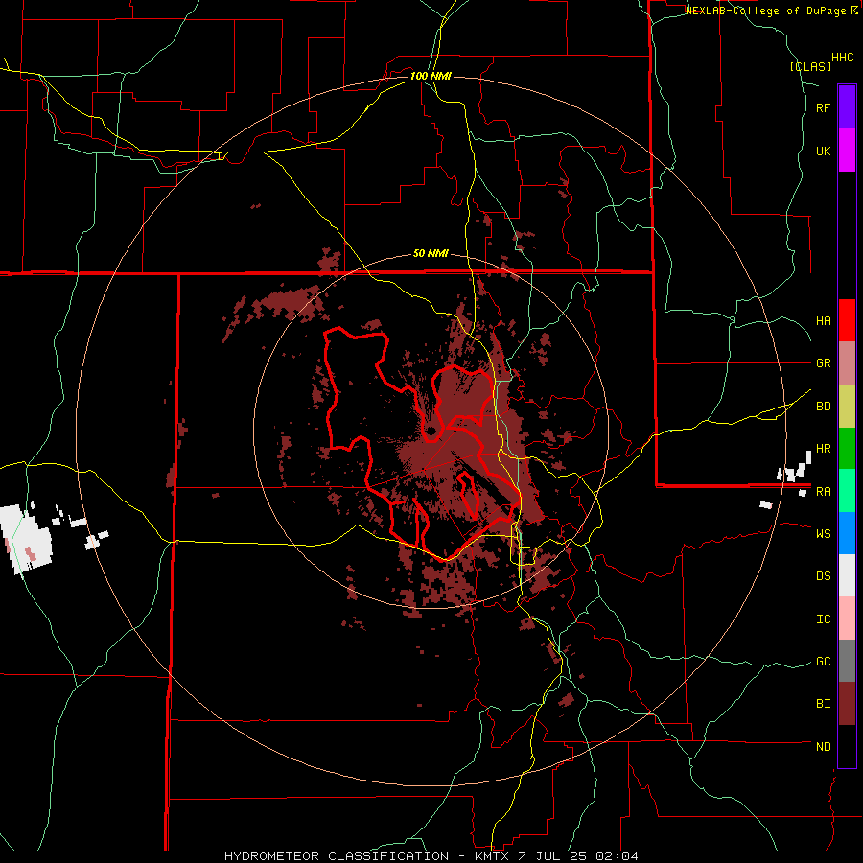The width and height of the screenshot is (863, 863).
Task: Click the red HA legend color swatch
Action: [847, 320]
